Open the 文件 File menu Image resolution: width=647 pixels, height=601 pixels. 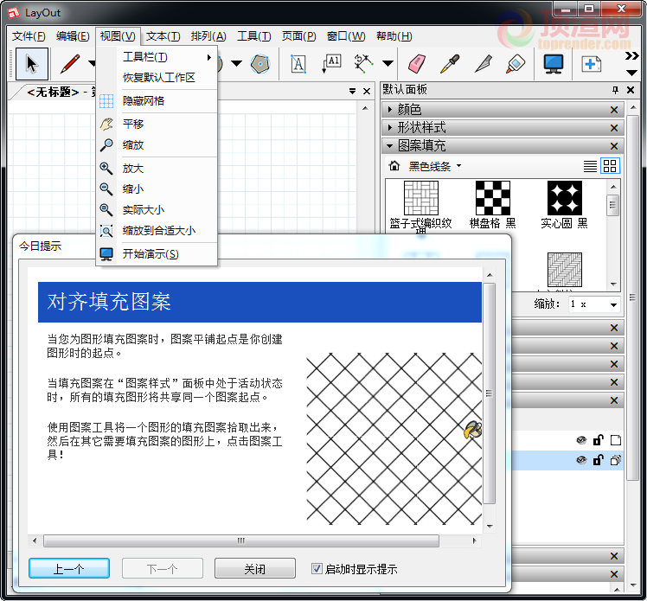(x=29, y=36)
